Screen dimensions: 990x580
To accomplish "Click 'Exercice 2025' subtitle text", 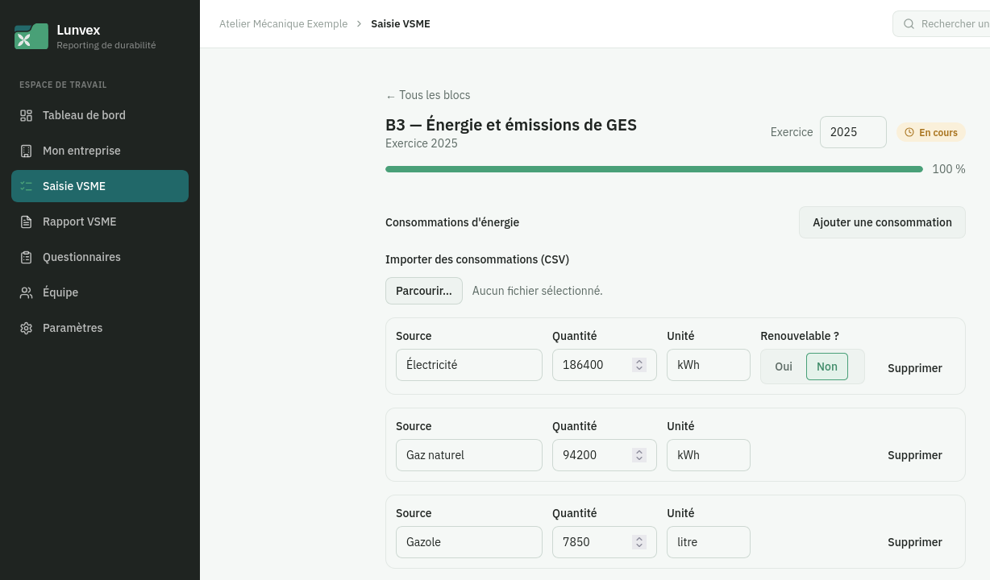I will 422,143.
